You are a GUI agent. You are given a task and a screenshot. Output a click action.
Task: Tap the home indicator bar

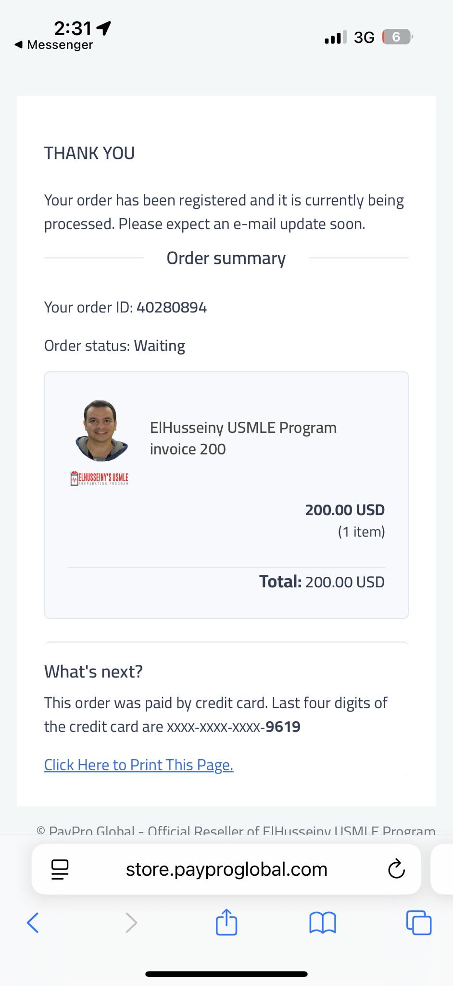[x=226, y=974]
